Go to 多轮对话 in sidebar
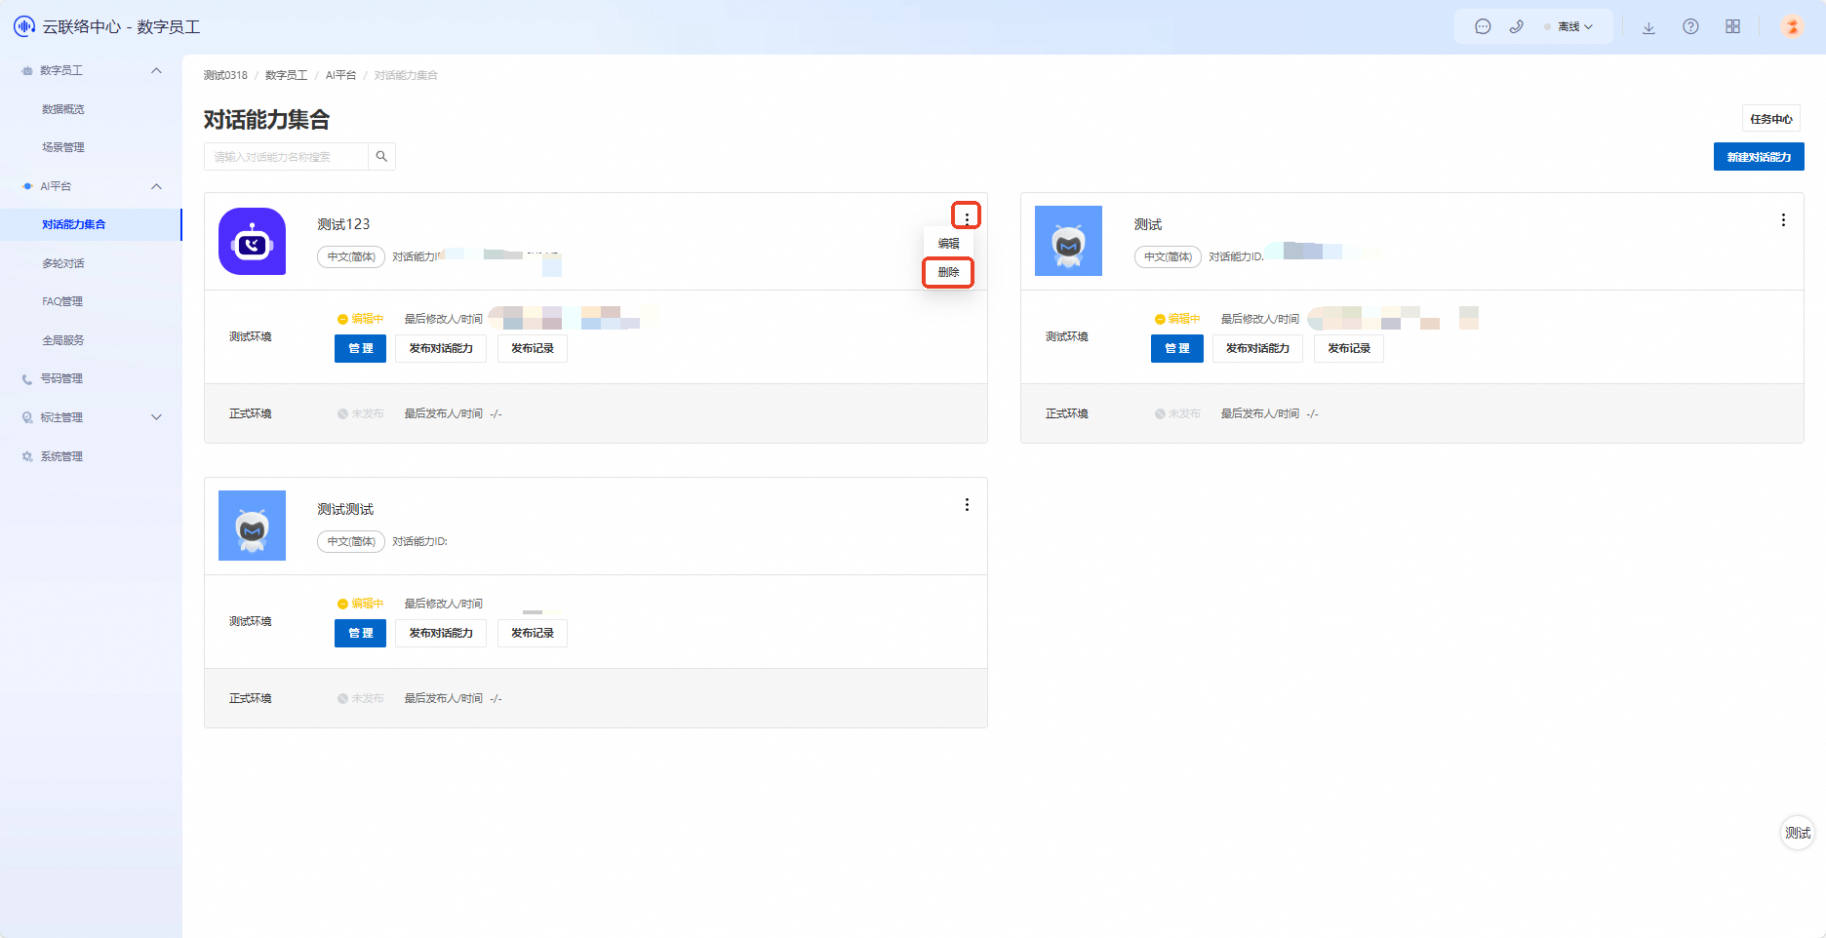This screenshot has width=1826, height=938. pos(63,263)
